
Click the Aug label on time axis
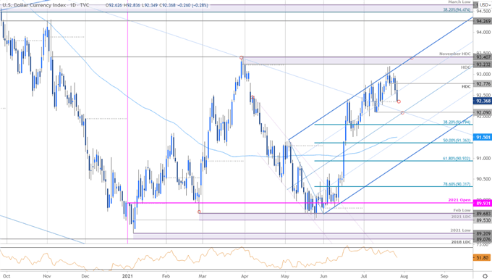tap(404, 276)
